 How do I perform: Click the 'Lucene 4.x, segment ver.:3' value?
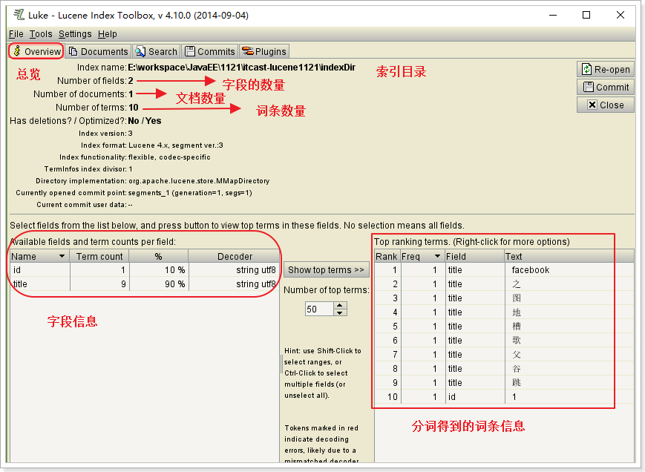[x=176, y=145]
